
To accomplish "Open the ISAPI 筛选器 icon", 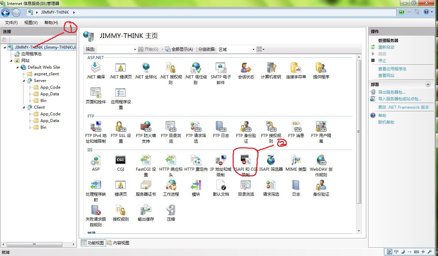I will [271, 160].
